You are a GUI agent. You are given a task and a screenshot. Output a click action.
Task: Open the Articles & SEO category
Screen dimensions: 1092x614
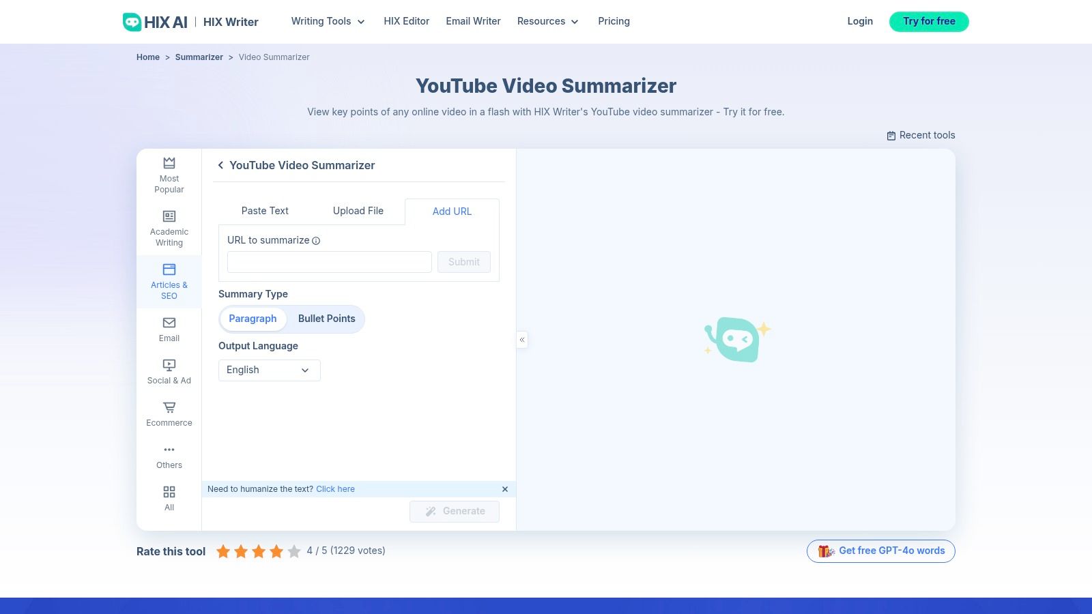(169, 282)
